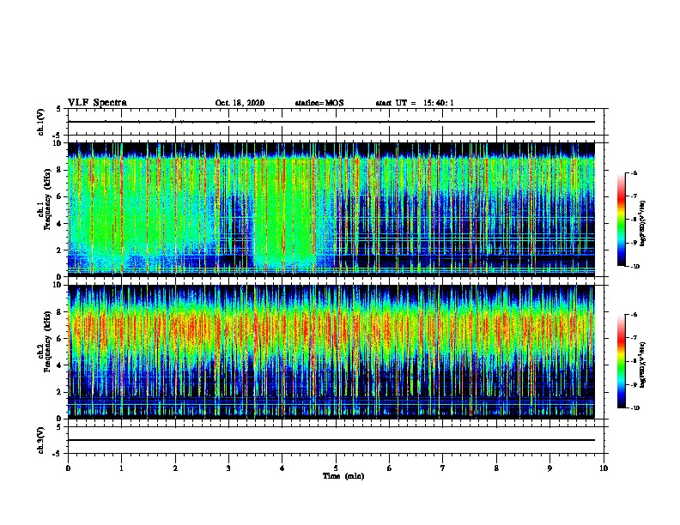
Task: Click time axis tick label "9"
Action: point(549,468)
